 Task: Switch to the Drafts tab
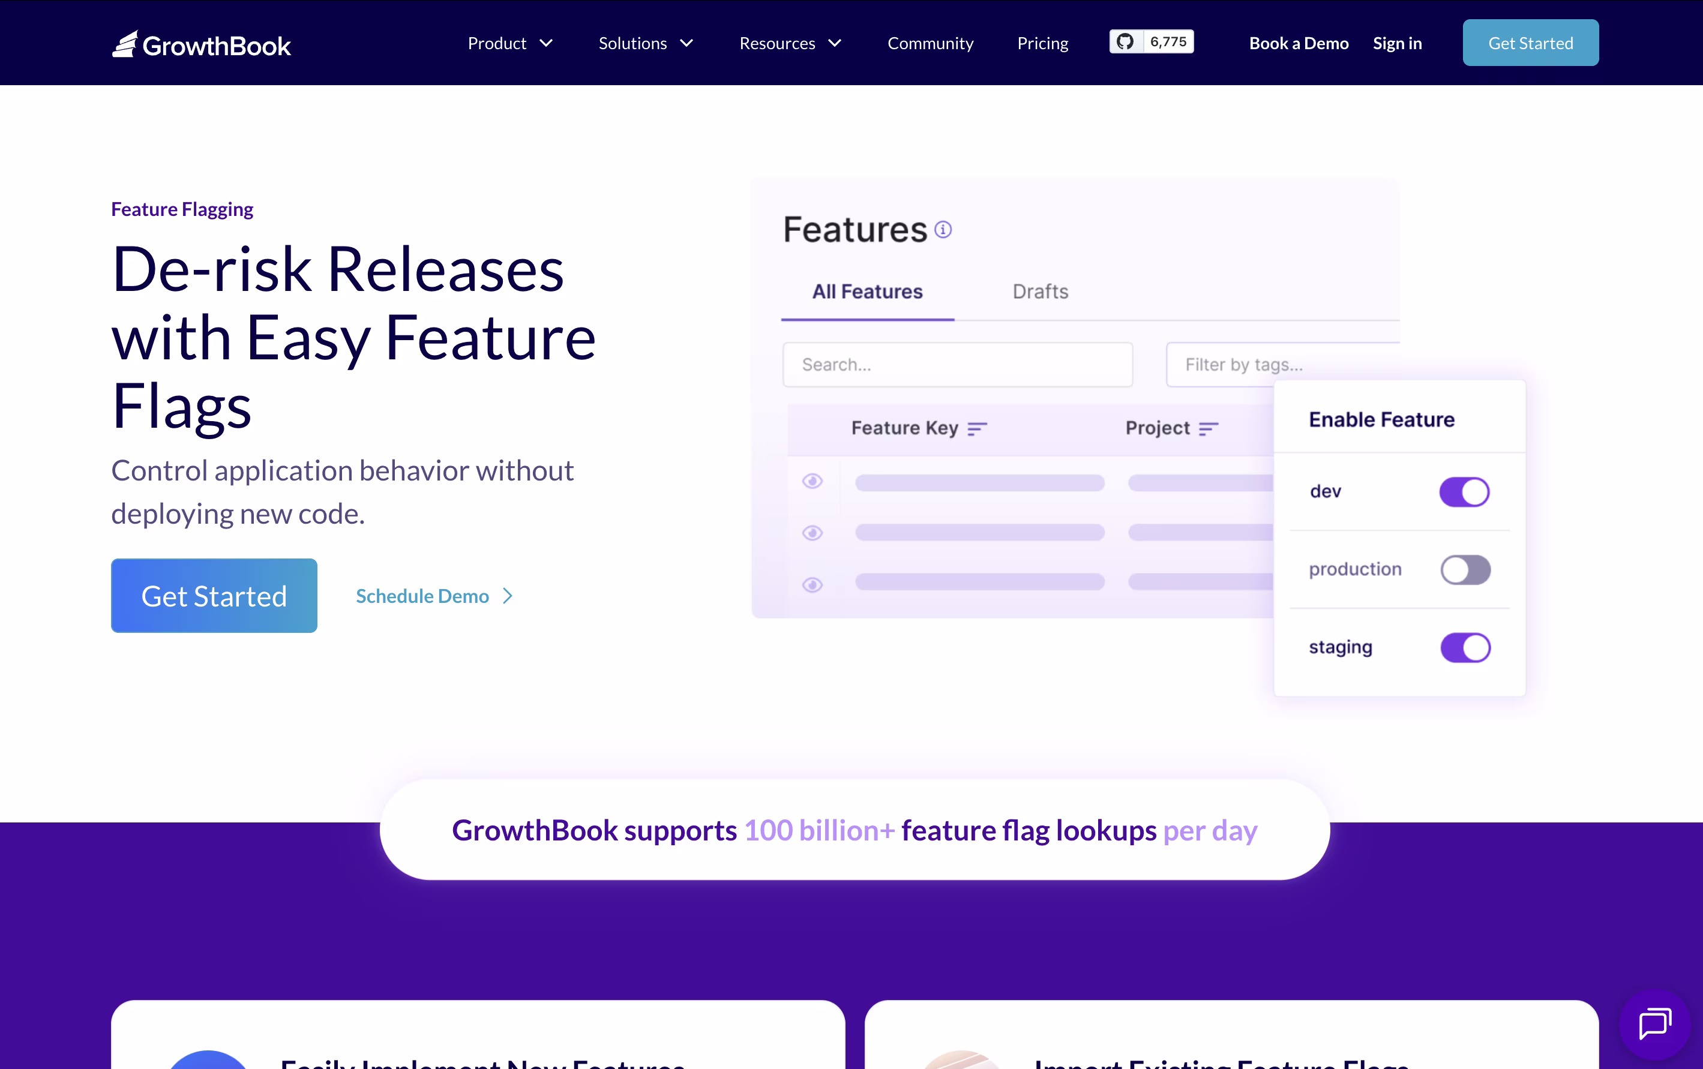[1041, 292]
